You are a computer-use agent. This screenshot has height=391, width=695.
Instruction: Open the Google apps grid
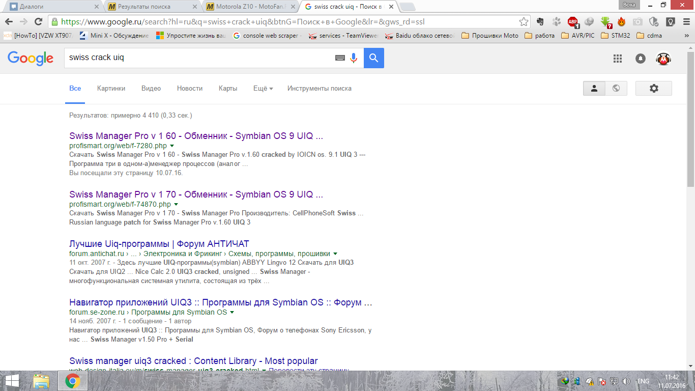[618, 59]
